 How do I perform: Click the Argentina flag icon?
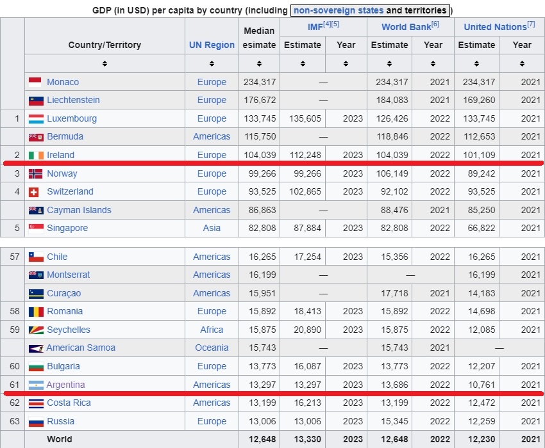tap(36, 385)
